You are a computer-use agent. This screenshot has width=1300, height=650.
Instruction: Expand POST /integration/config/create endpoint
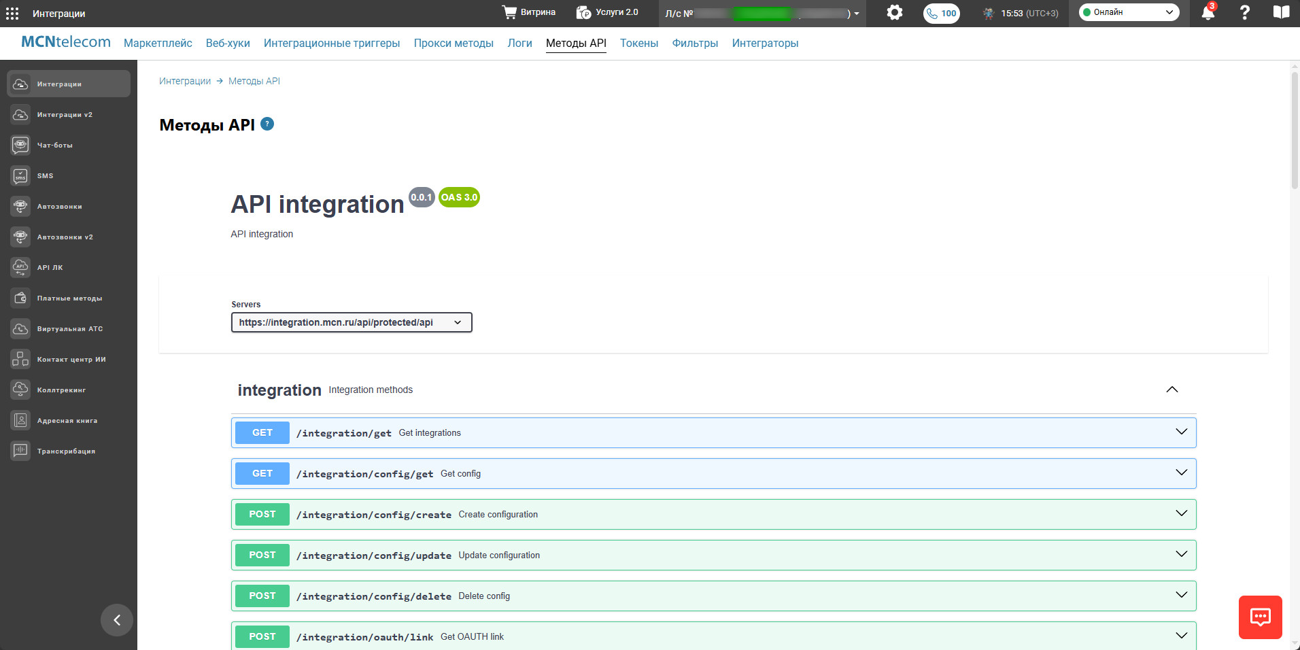pyautogui.click(x=714, y=514)
